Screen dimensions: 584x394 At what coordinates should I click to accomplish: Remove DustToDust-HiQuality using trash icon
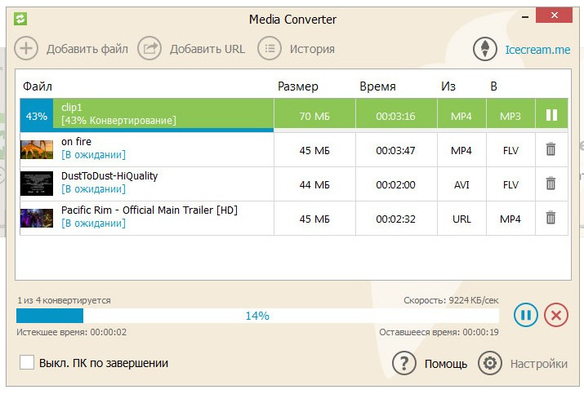(x=551, y=184)
